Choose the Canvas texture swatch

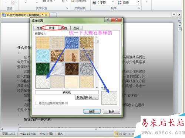coord(57,42)
